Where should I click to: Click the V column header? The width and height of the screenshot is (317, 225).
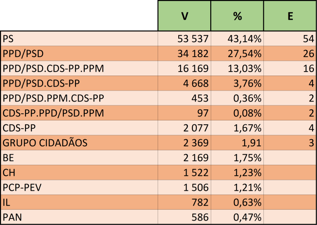pos(184,16)
